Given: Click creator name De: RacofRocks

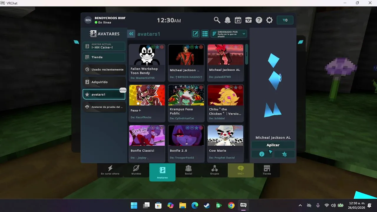Looking at the screenshot, I should click(x=141, y=117).
